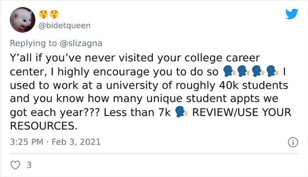Click the second speaking head emoji after 'do so'
Viewport: 308px width, 177px height.
[243, 71]
